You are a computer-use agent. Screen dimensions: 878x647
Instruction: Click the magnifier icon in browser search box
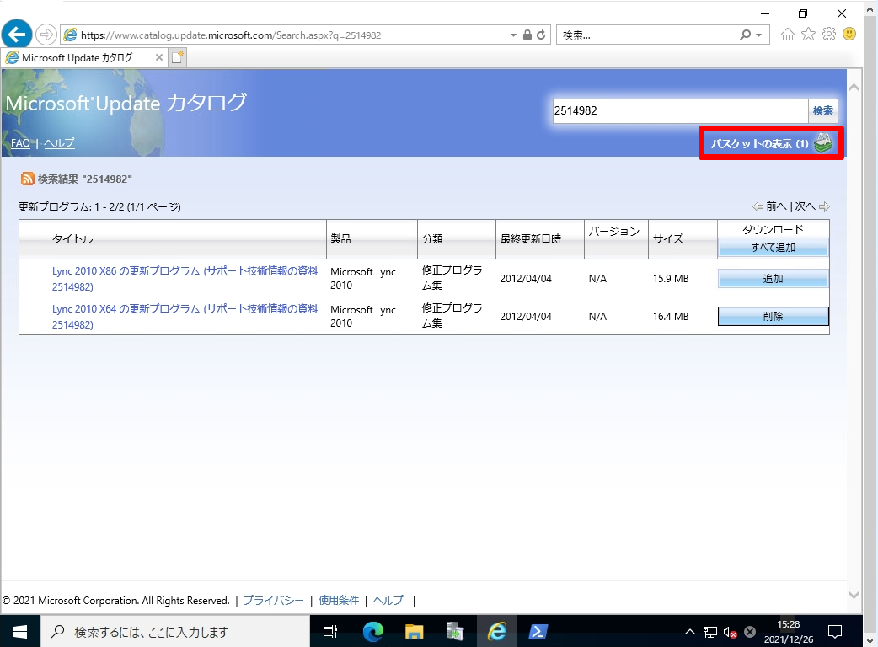pyautogui.click(x=745, y=35)
